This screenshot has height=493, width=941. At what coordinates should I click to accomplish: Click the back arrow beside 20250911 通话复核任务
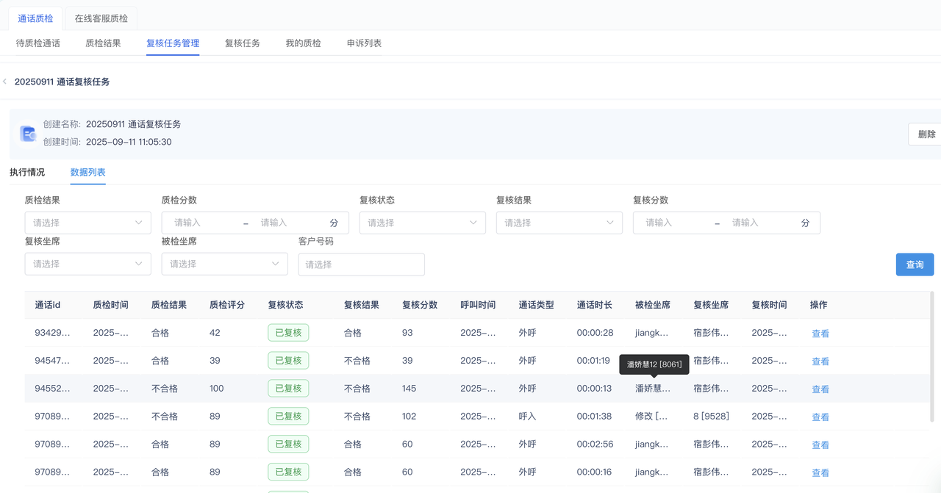(5, 82)
